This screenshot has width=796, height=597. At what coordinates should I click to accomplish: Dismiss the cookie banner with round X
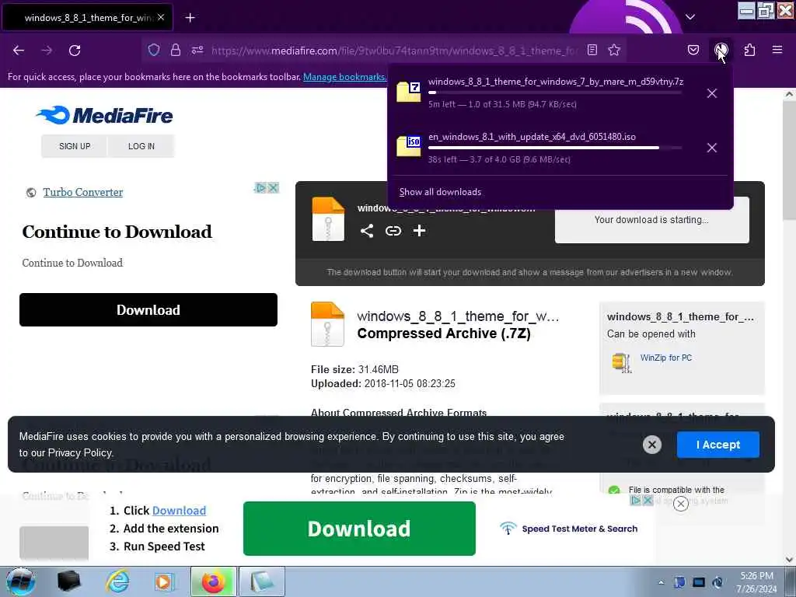click(652, 445)
